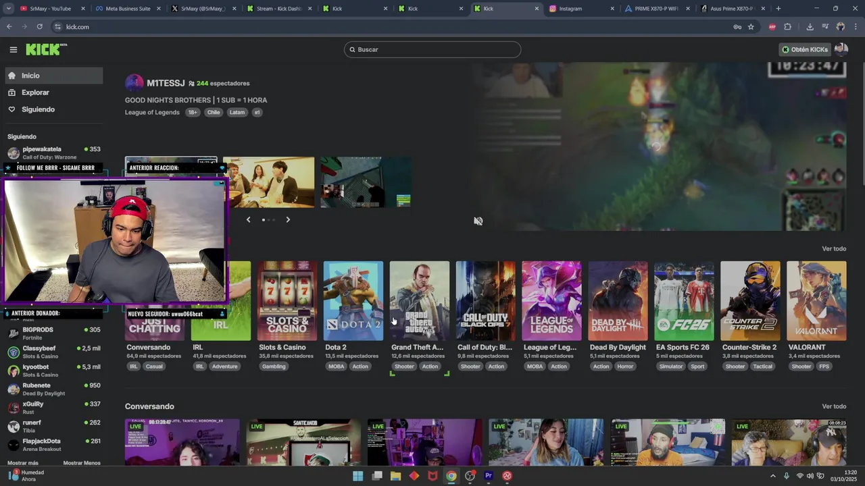Click the Horror tag under Dead By Daylight
The height and width of the screenshot is (486, 865).
625,367
